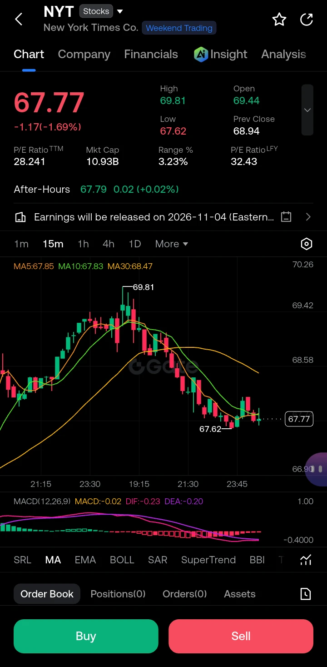
Task: Open earnings release date notice
Action: click(x=154, y=217)
